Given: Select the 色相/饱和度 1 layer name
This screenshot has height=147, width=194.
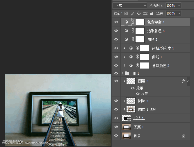Looking at the screenshot, I should point(163,48).
